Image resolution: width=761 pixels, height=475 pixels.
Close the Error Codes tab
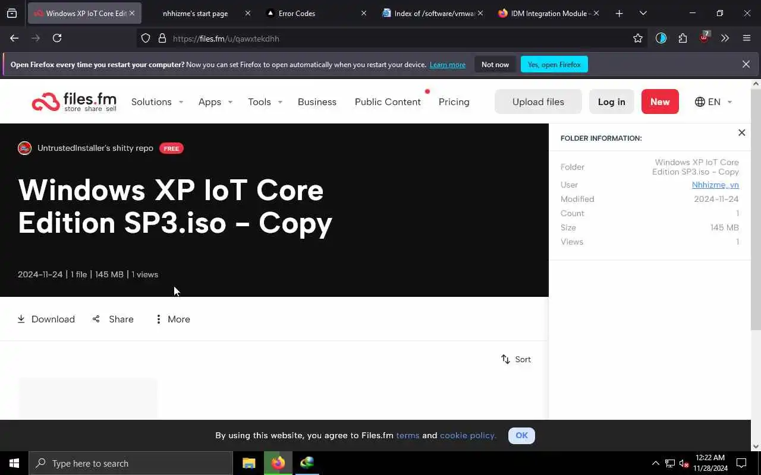pos(364,13)
